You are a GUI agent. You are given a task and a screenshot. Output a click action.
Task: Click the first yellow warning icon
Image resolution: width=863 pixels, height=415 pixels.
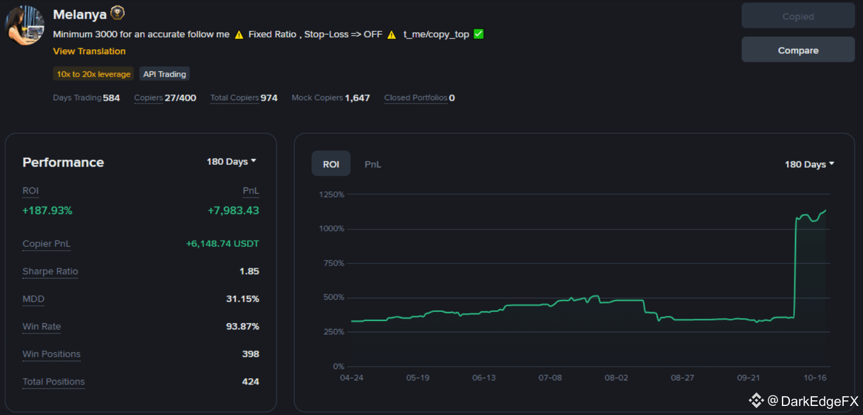pos(239,35)
